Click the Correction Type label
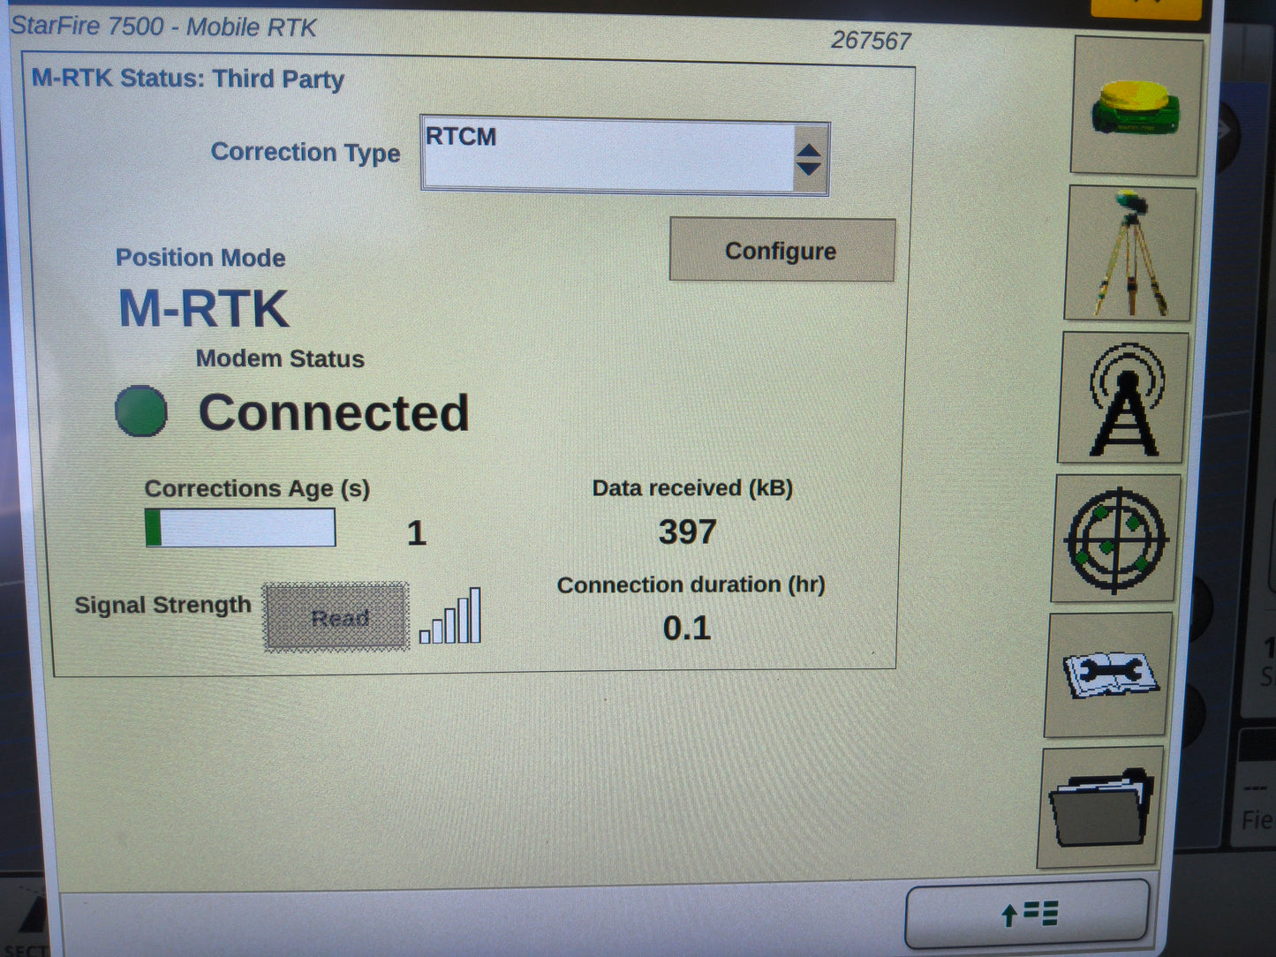Image resolution: width=1276 pixels, height=957 pixels. (306, 153)
